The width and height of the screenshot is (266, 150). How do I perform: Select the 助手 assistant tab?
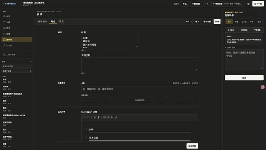[229, 22]
